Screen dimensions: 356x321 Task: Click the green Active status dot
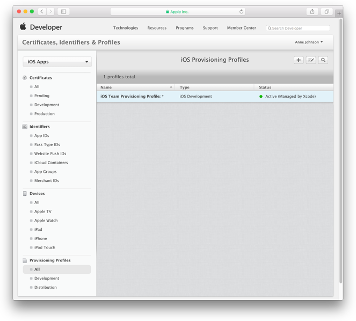tap(261, 97)
